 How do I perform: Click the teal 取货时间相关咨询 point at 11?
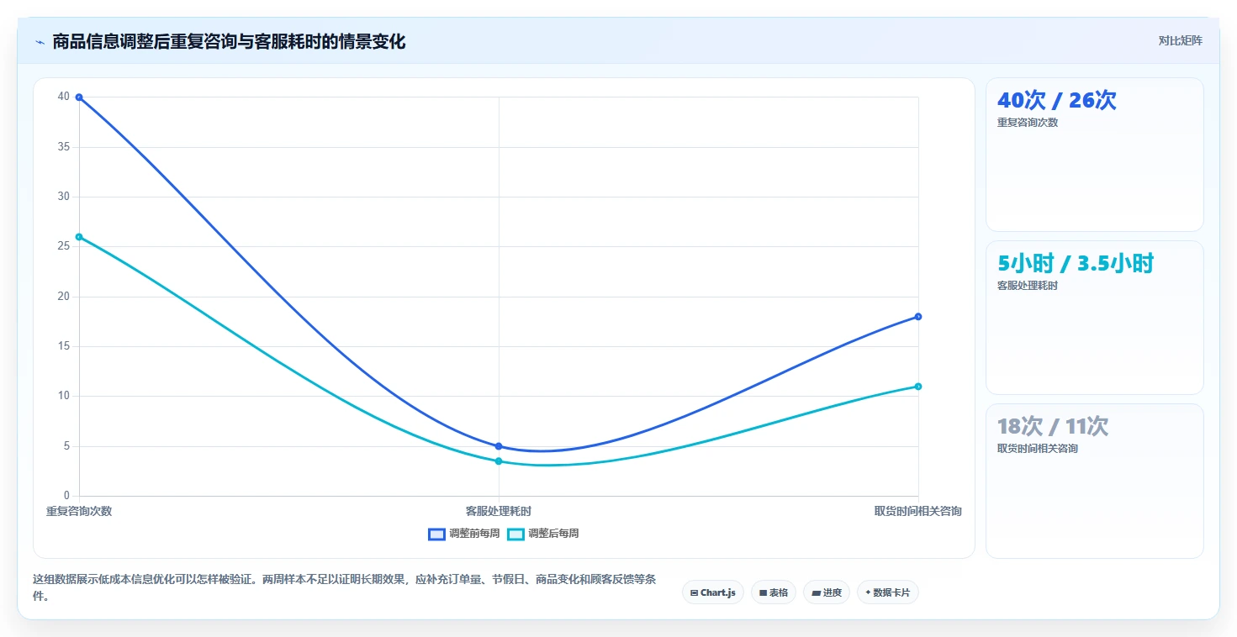[x=918, y=387]
